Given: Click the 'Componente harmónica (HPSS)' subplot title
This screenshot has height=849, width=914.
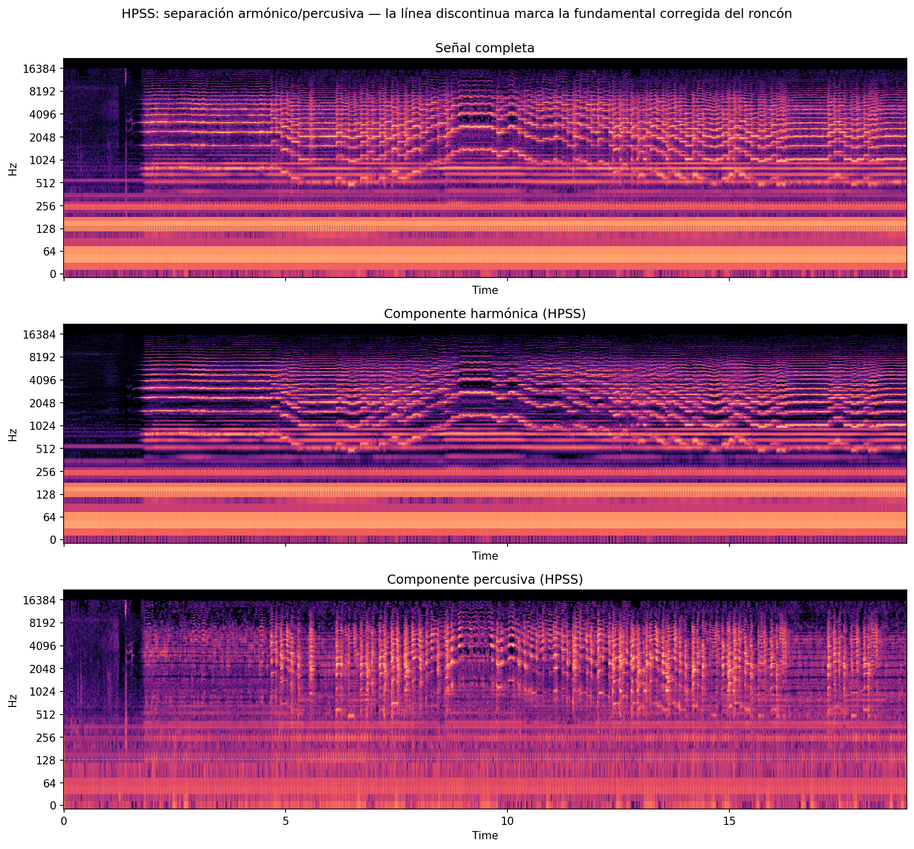Looking at the screenshot, I should click(484, 313).
